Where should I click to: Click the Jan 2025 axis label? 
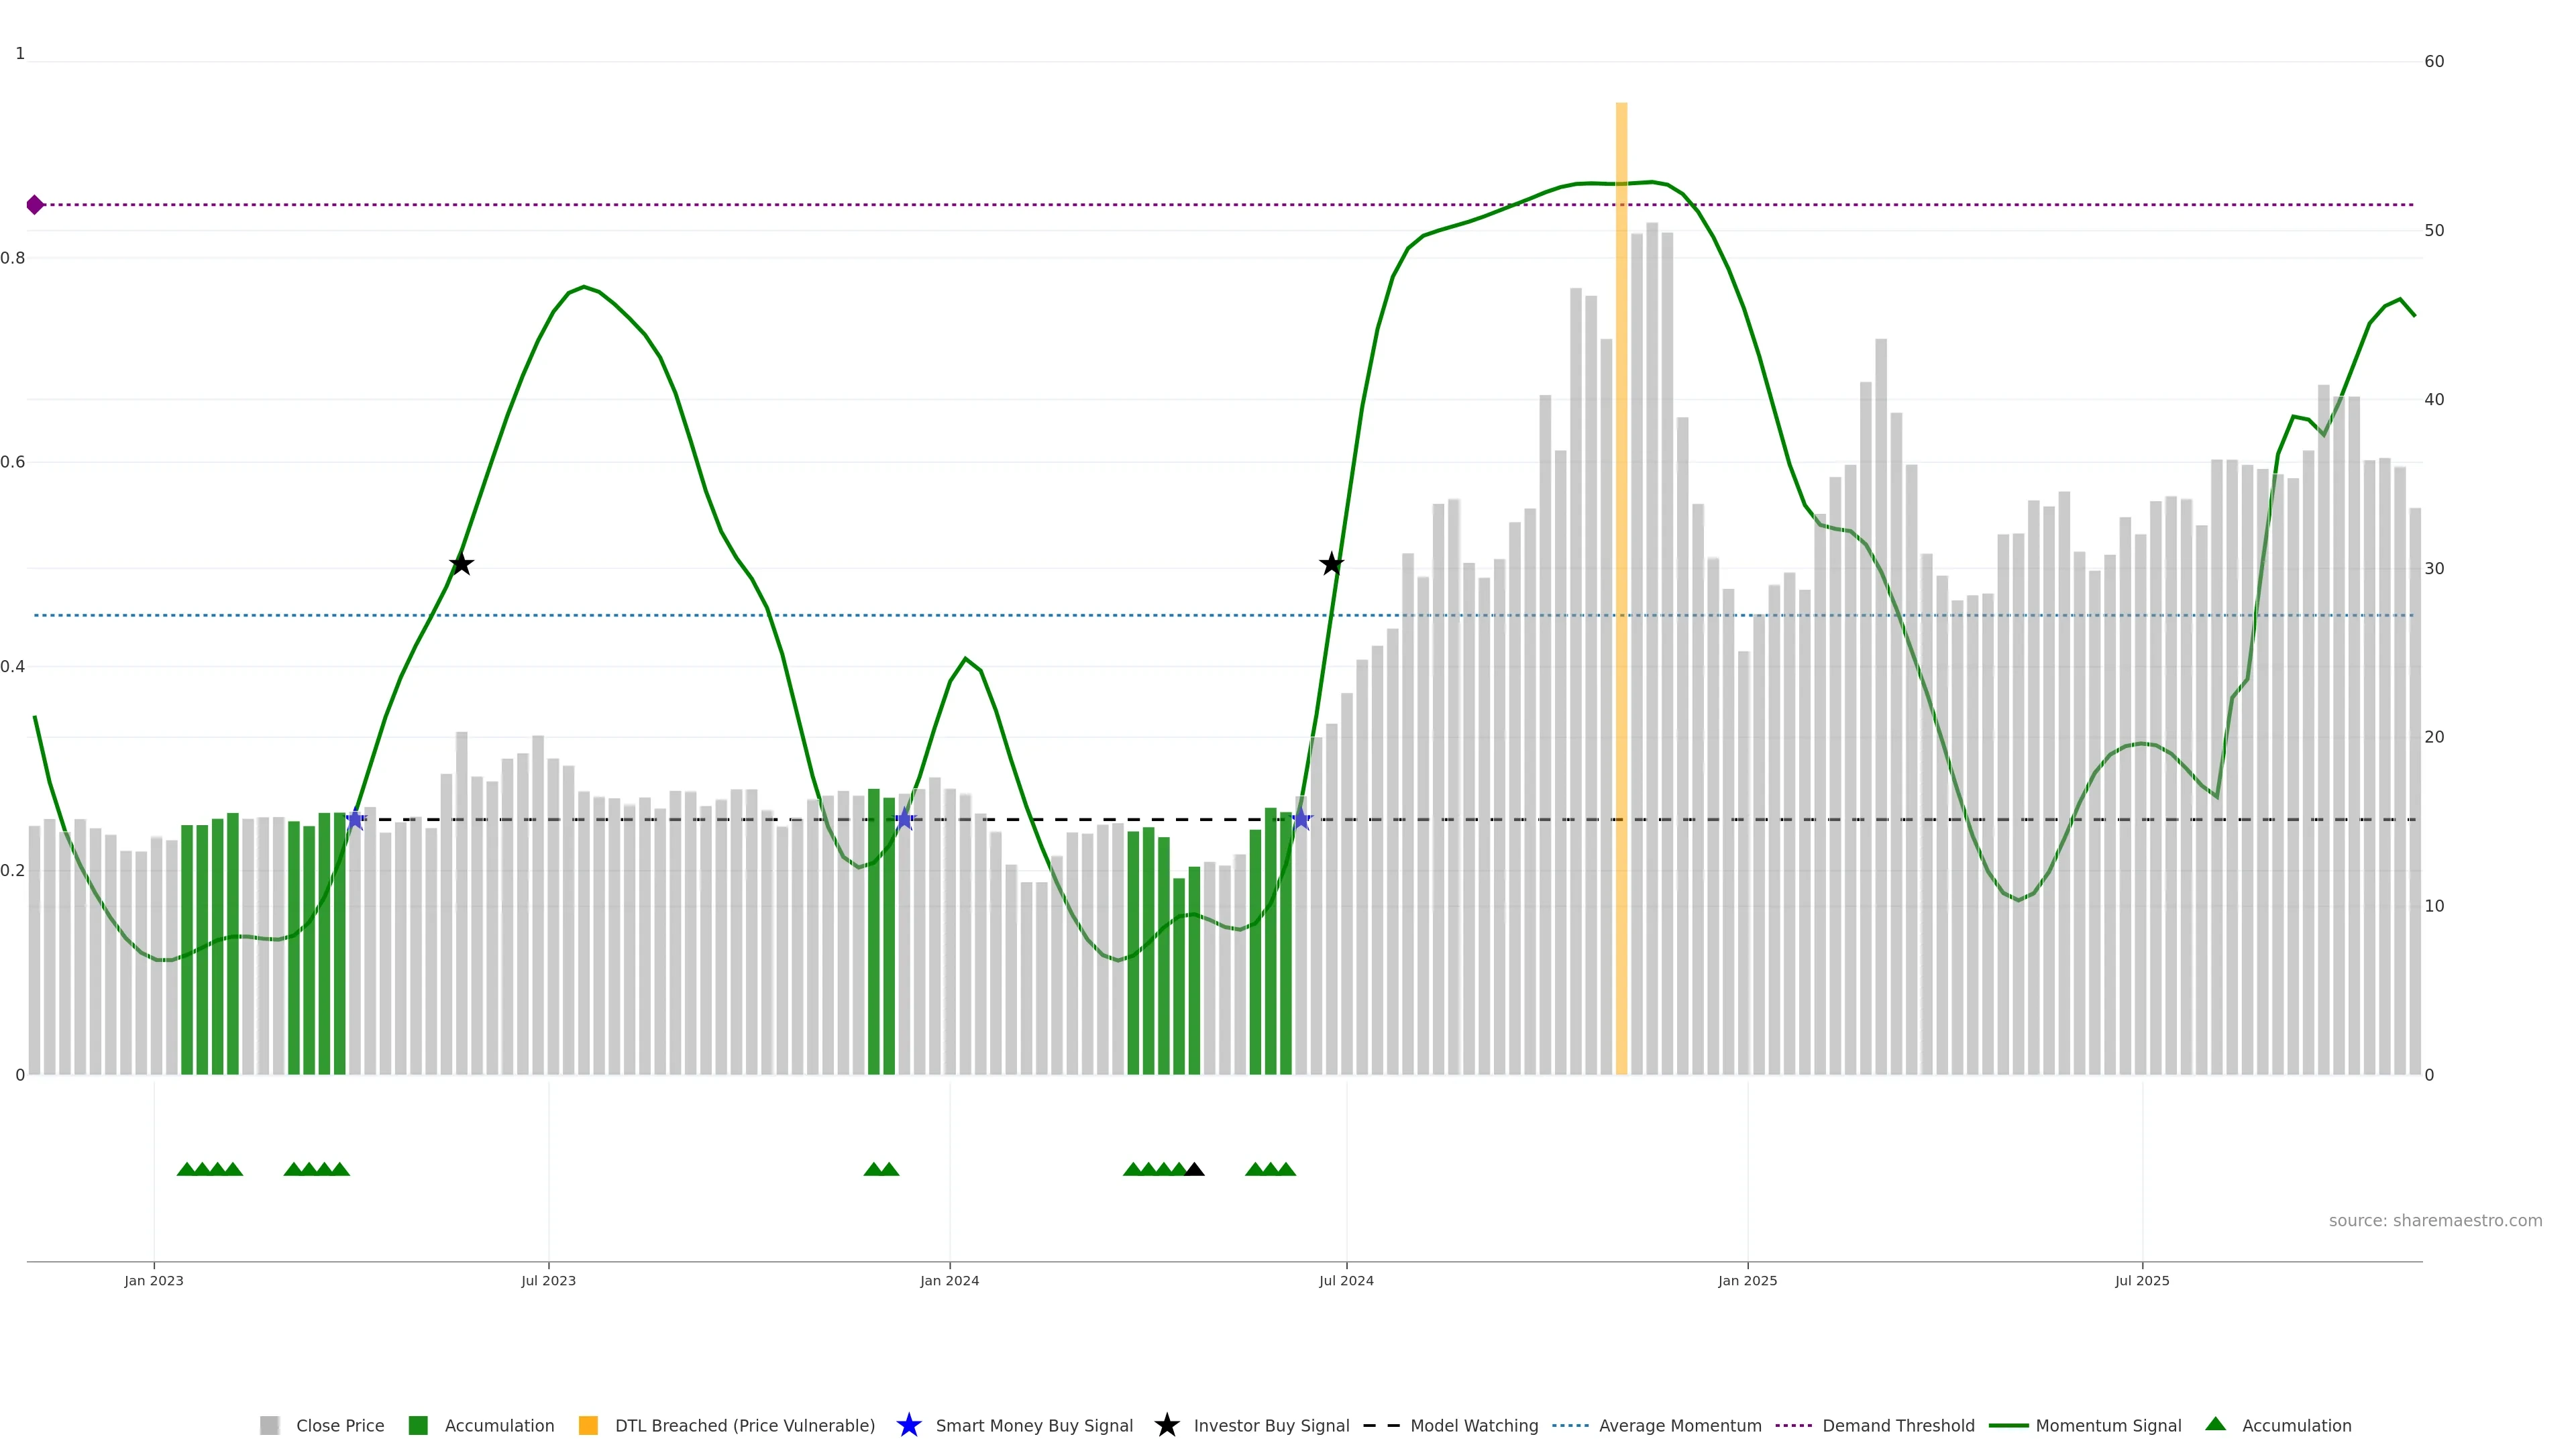[x=1747, y=1280]
